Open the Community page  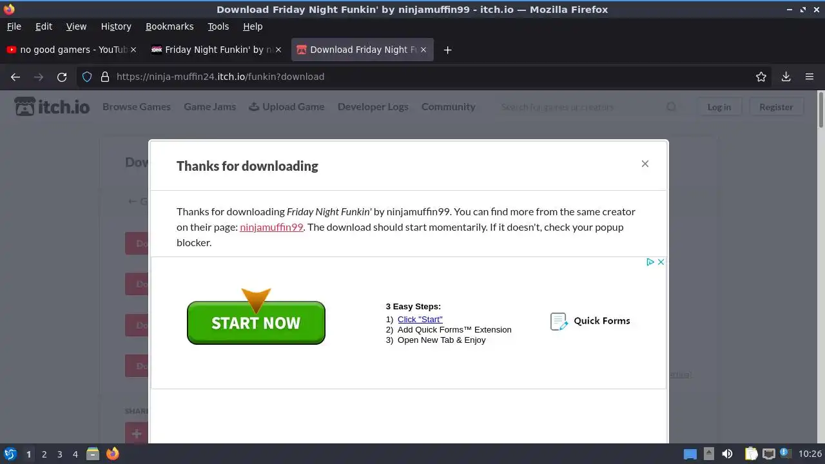(x=449, y=107)
